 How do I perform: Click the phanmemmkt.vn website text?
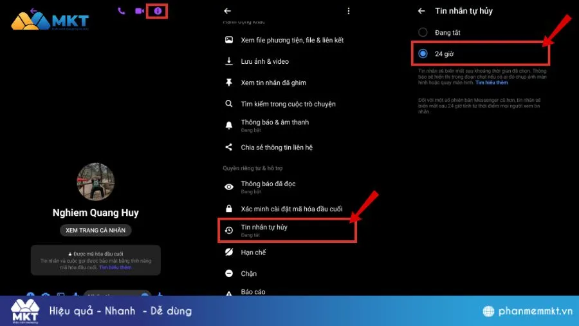(535, 311)
